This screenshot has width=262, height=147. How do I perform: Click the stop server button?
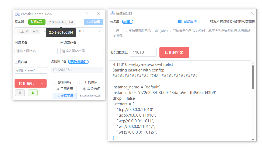(x=174, y=52)
